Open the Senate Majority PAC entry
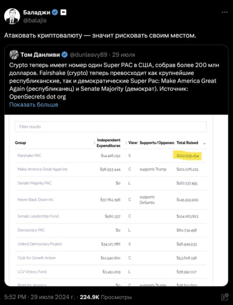233x305 pixels. coord(35,183)
